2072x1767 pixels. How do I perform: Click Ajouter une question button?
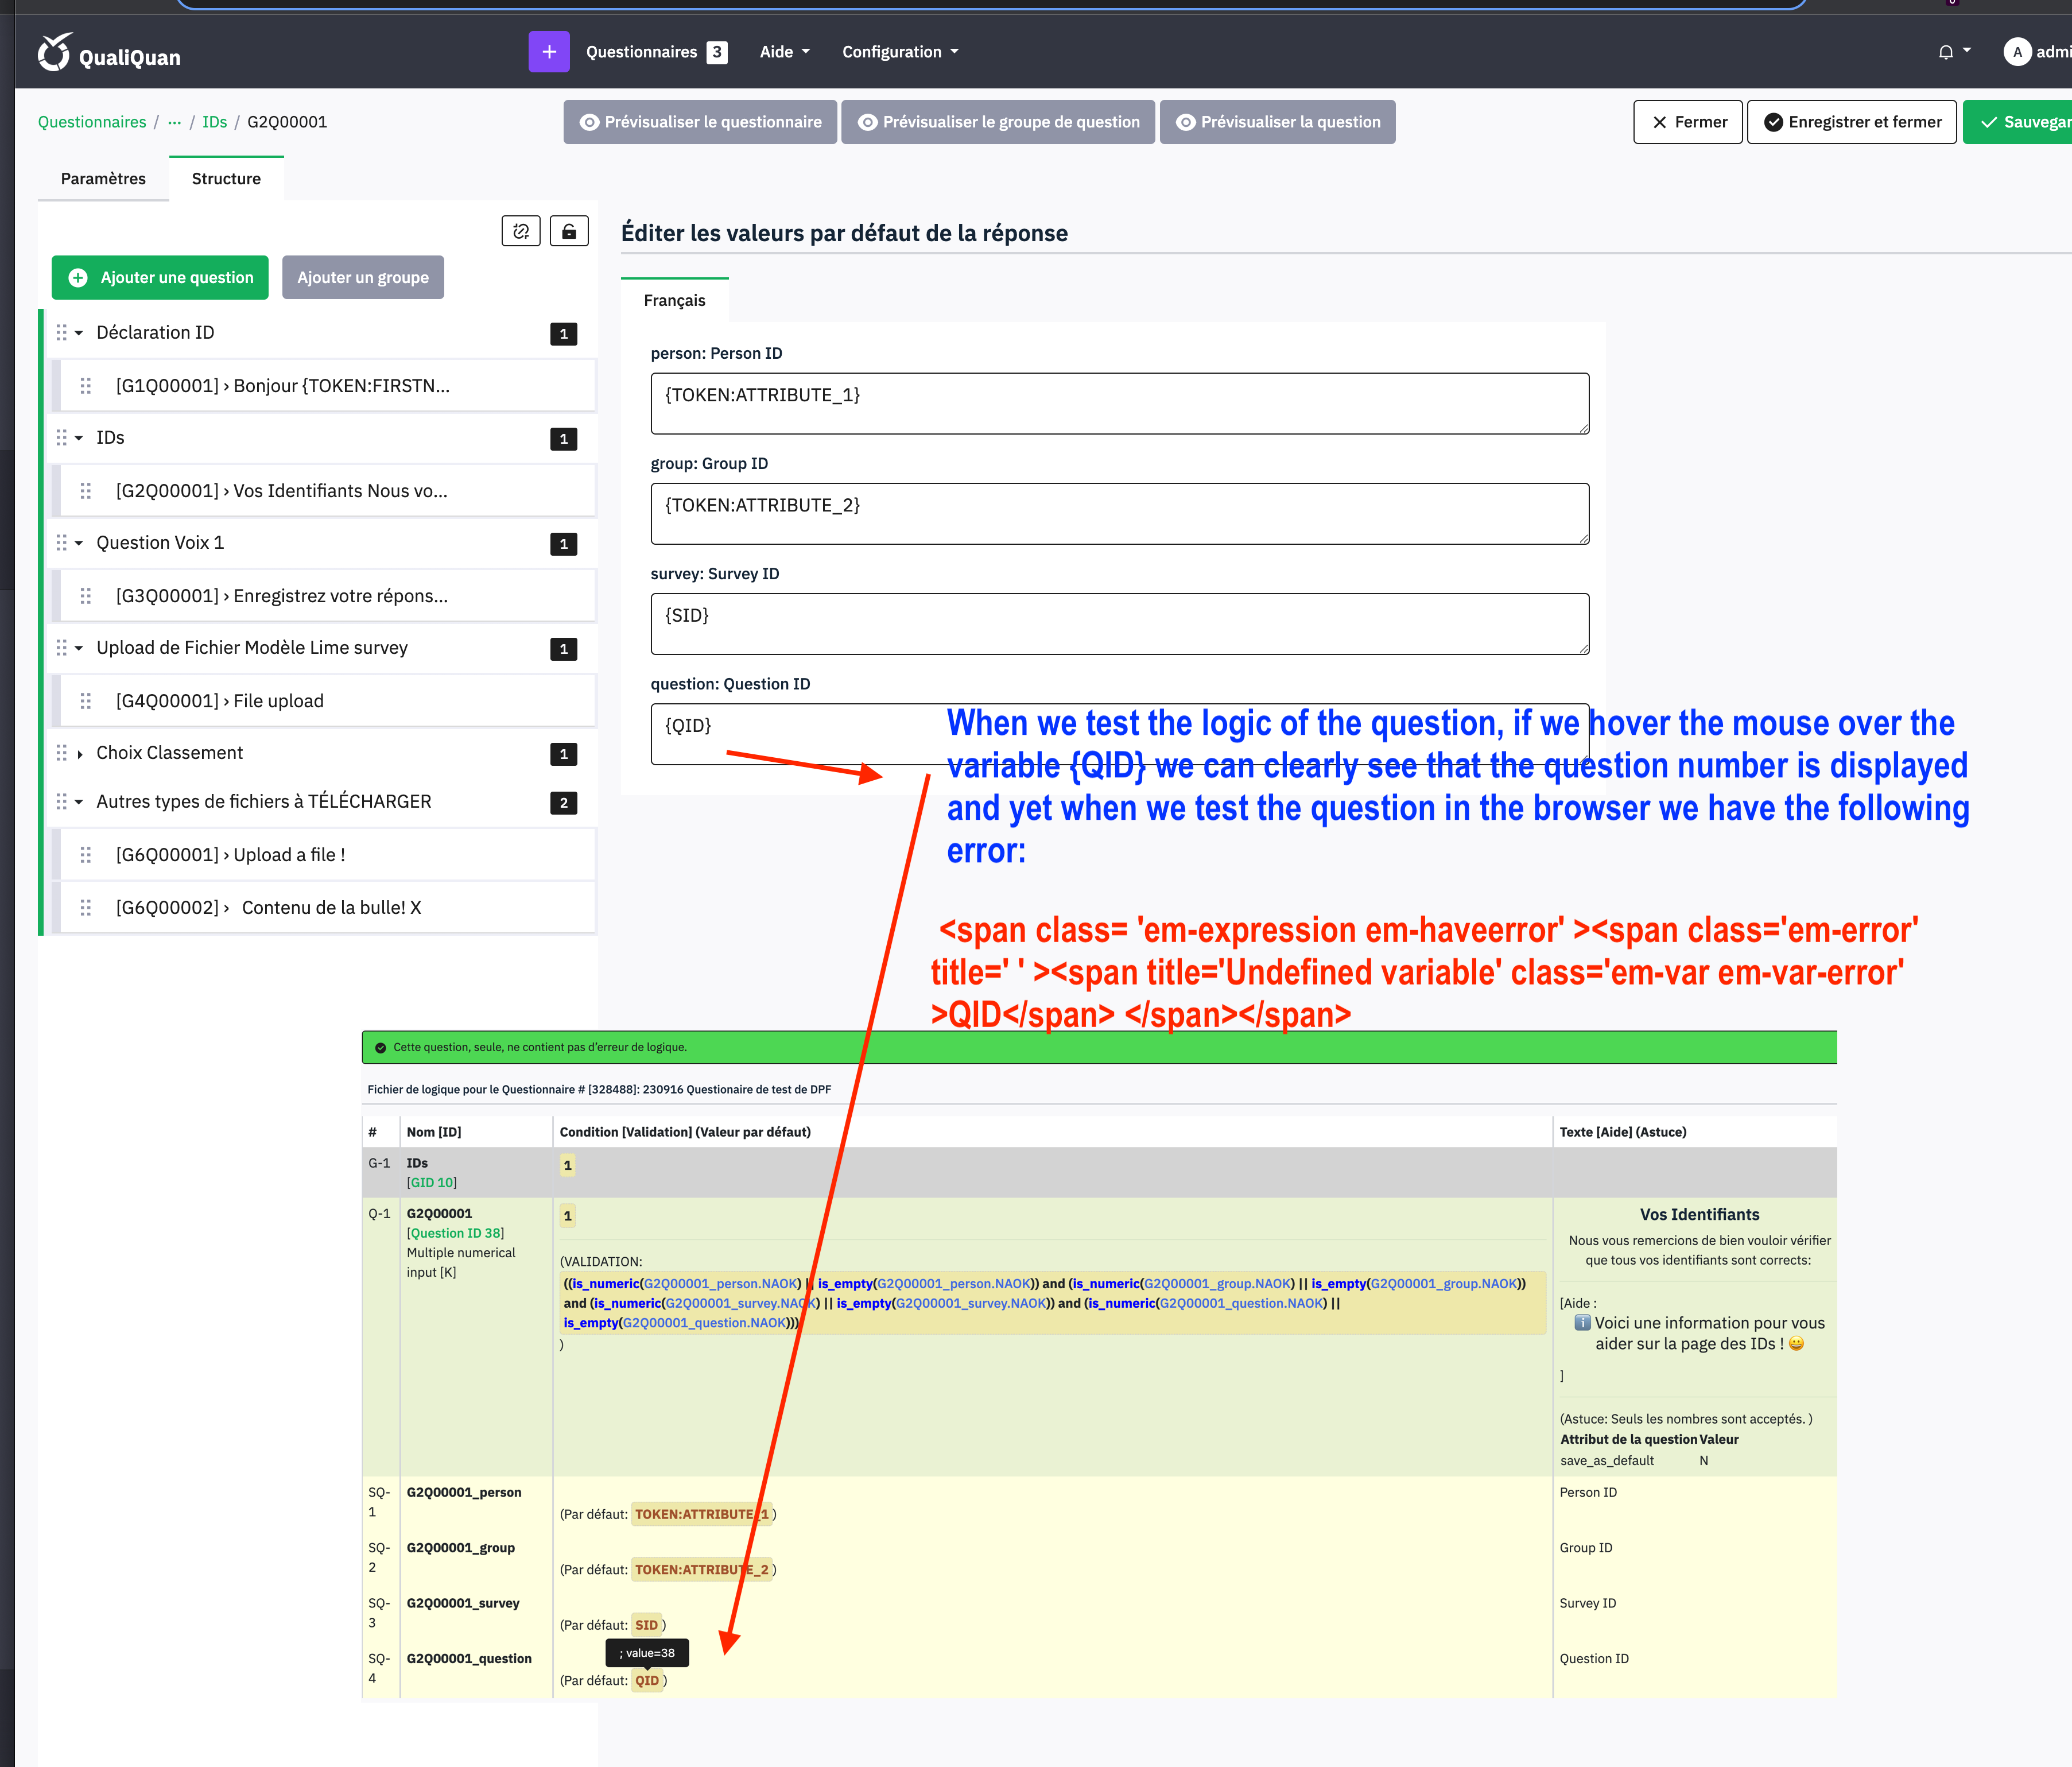160,278
